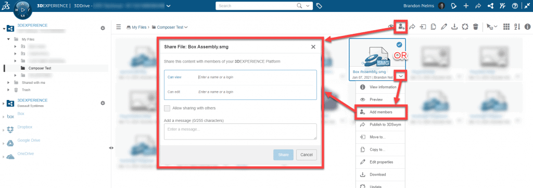Focus the Enter a message textarea
This screenshot has height=188, width=533.
coord(240,132)
